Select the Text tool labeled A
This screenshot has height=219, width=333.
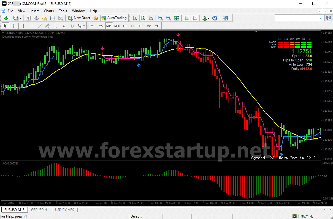63,26
